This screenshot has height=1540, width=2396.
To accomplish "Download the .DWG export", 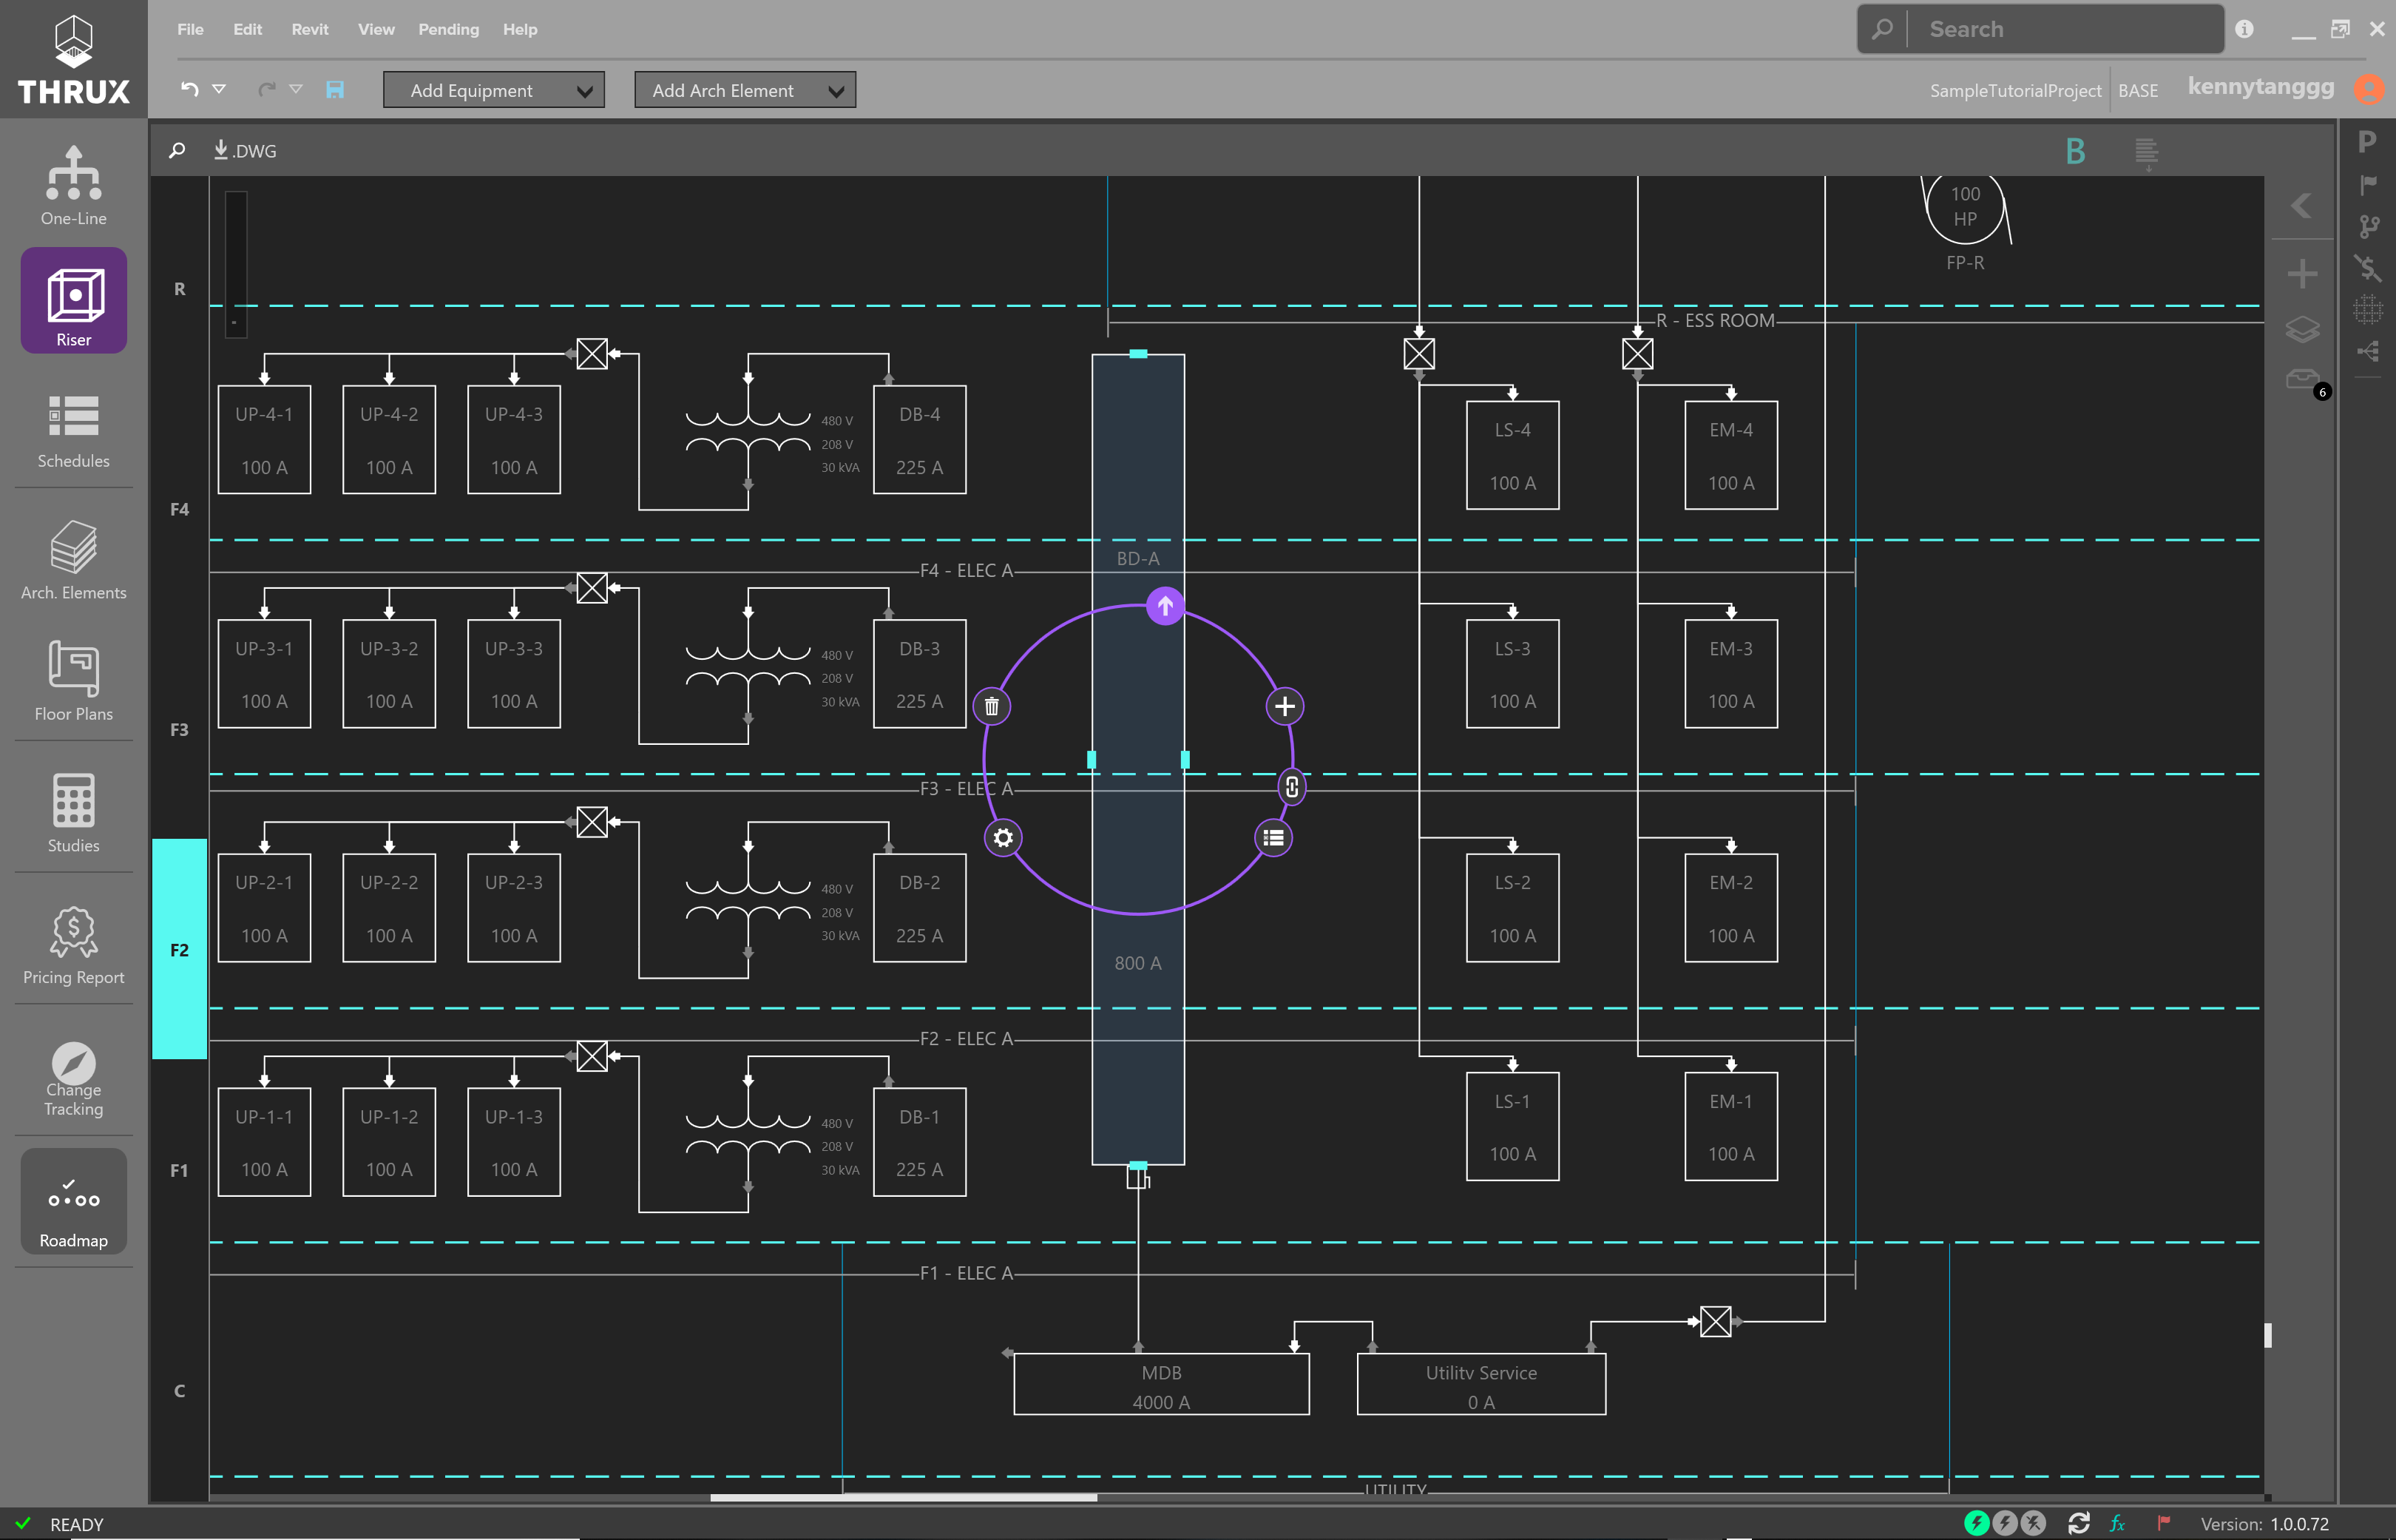I will (244, 150).
